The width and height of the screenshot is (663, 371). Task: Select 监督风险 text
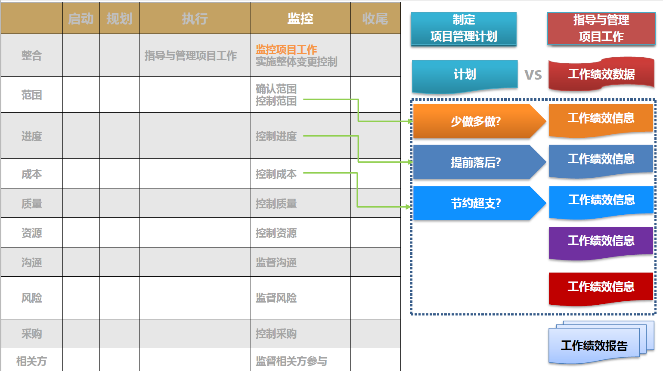click(x=276, y=298)
